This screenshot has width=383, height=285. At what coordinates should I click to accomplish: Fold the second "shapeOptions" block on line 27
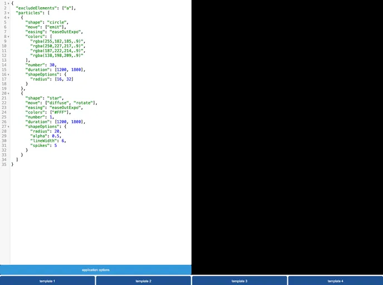coord(8,126)
